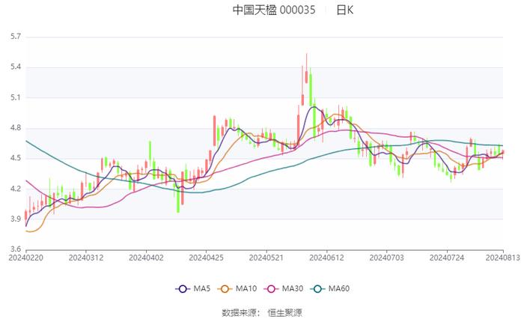Click the 3.9 y-axis label
Image resolution: width=524 pixels, height=319 pixels.
click(x=16, y=219)
